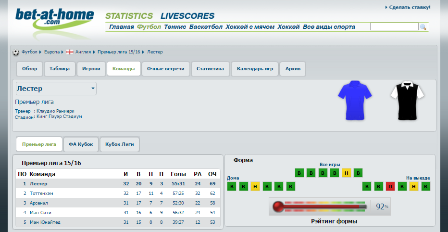Click the search magnifier icon

click(423, 27)
